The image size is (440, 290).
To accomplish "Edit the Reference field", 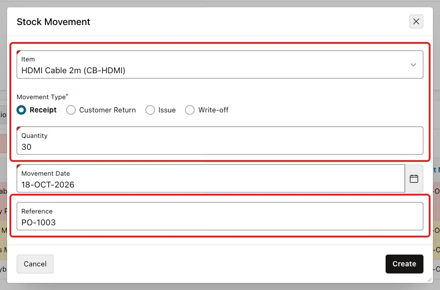I will 220,216.
